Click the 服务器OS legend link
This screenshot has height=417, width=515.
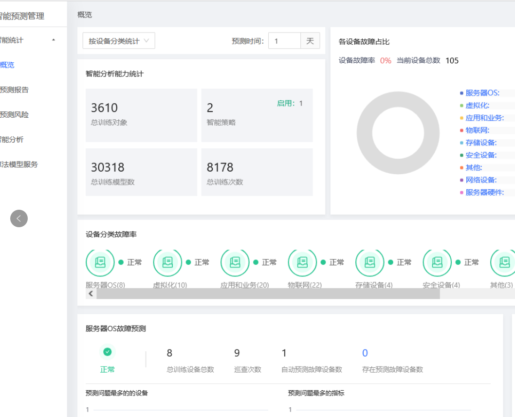(x=482, y=93)
